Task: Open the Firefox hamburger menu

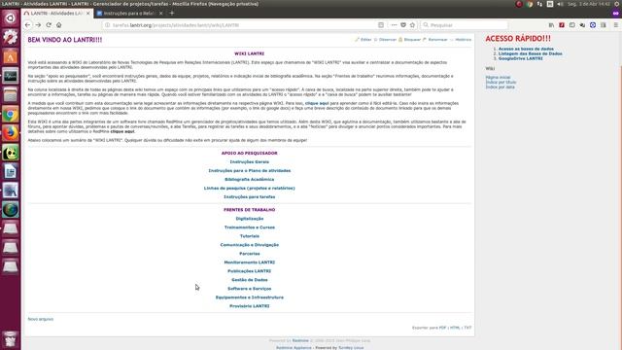Action: tap(615, 25)
